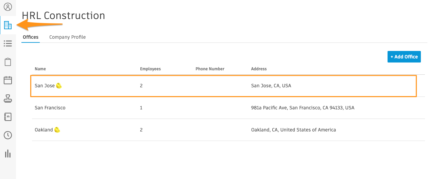
Task: Open the San Jose office name
Action: (x=45, y=86)
